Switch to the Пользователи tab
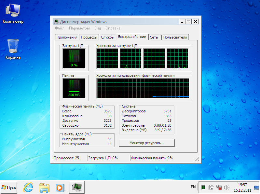The width and height of the screenshot is (260, 194). point(175,37)
